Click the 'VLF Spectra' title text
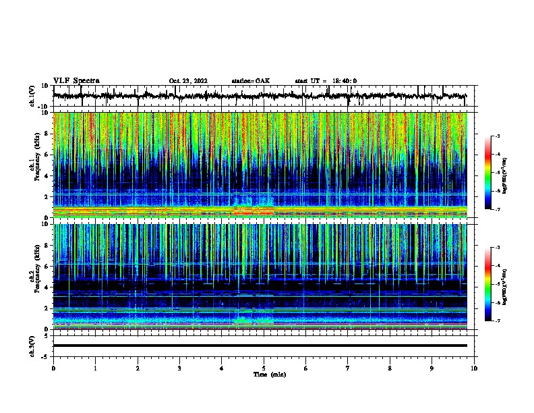This screenshot has height=413, width=534. click(76, 81)
